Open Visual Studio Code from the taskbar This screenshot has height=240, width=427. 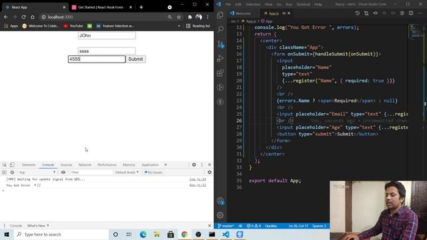click(x=226, y=234)
